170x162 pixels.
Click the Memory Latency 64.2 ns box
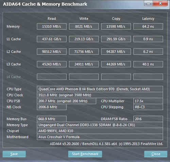click(x=148, y=26)
